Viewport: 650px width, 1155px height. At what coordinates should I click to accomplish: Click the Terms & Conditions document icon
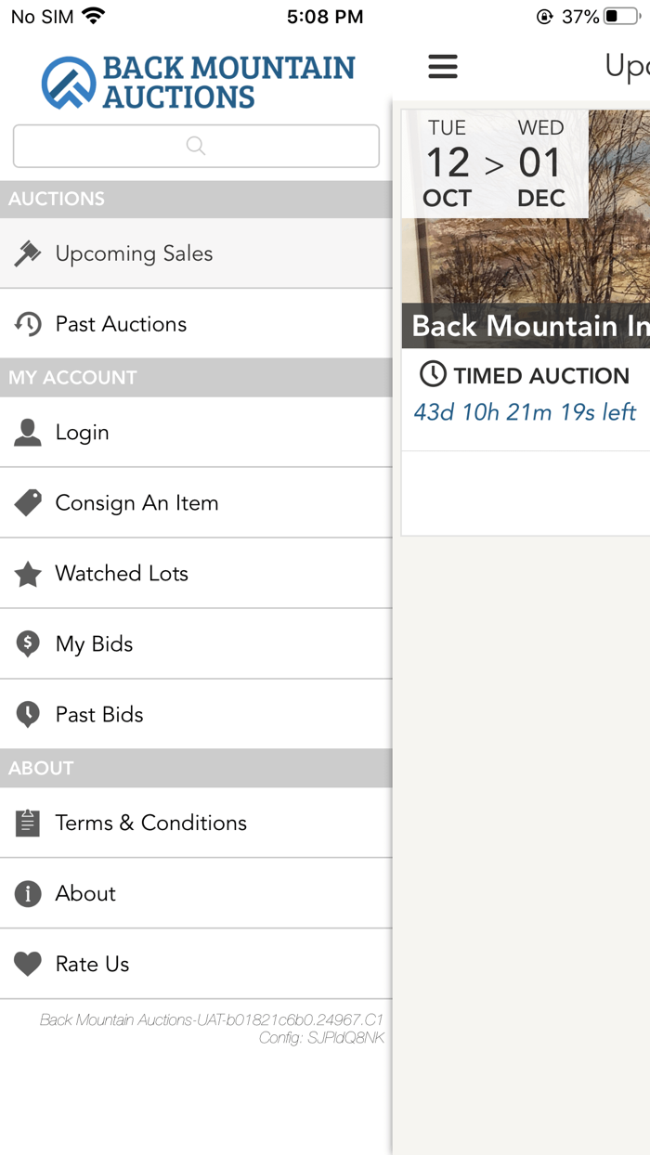click(28, 823)
